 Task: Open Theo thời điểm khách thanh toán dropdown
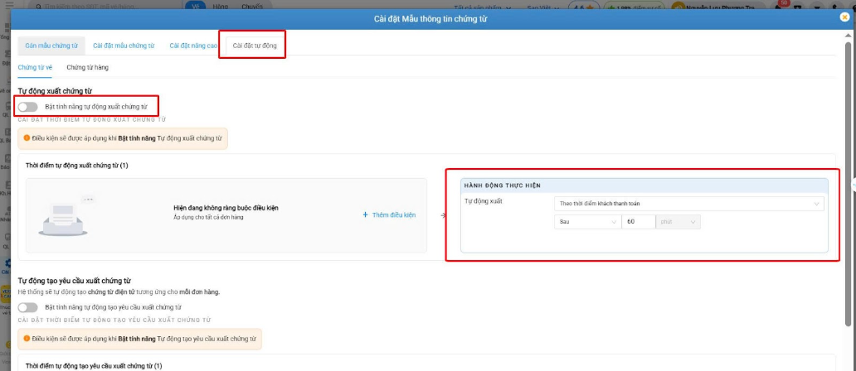pos(688,203)
